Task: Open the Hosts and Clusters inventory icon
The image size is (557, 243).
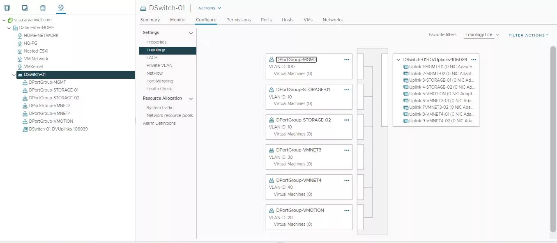Action: tap(7, 8)
